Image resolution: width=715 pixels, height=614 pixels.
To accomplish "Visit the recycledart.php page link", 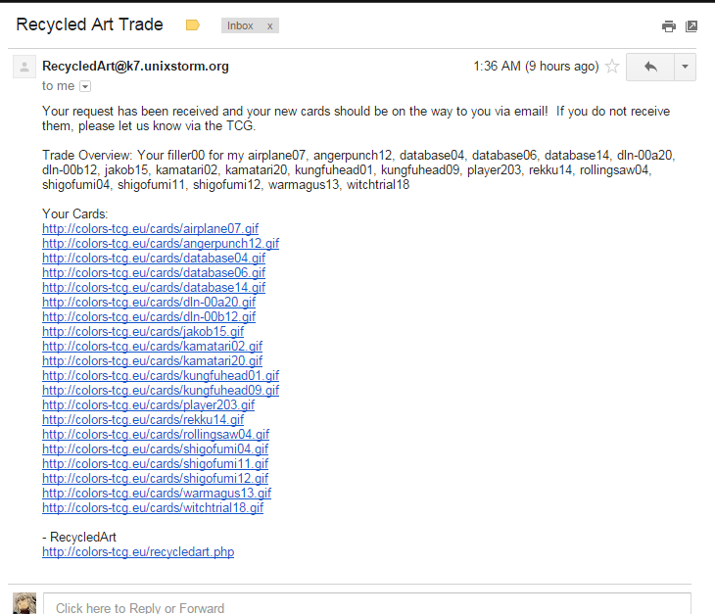I will click(x=138, y=551).
